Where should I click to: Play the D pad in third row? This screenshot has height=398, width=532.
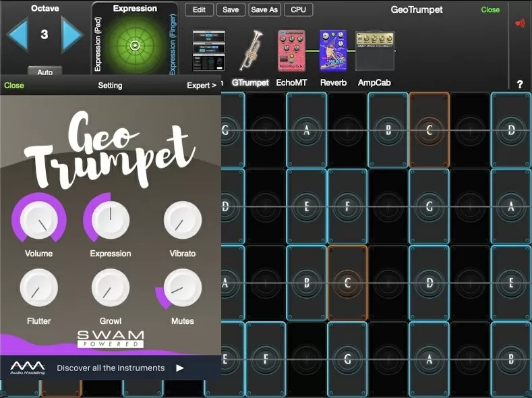pyautogui.click(x=430, y=283)
